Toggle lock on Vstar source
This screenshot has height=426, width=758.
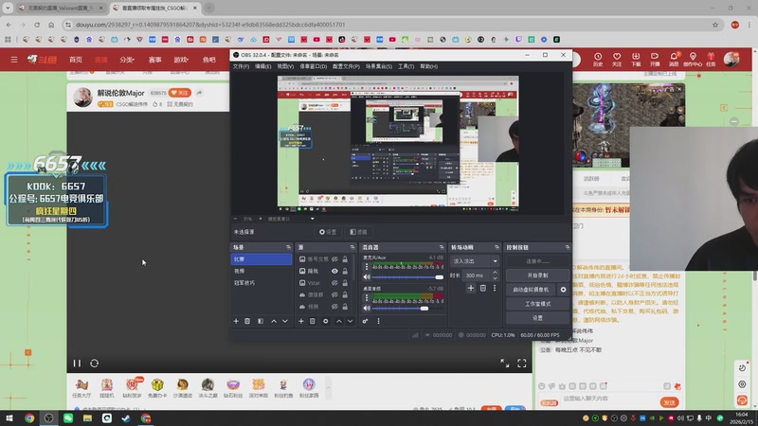click(x=345, y=283)
